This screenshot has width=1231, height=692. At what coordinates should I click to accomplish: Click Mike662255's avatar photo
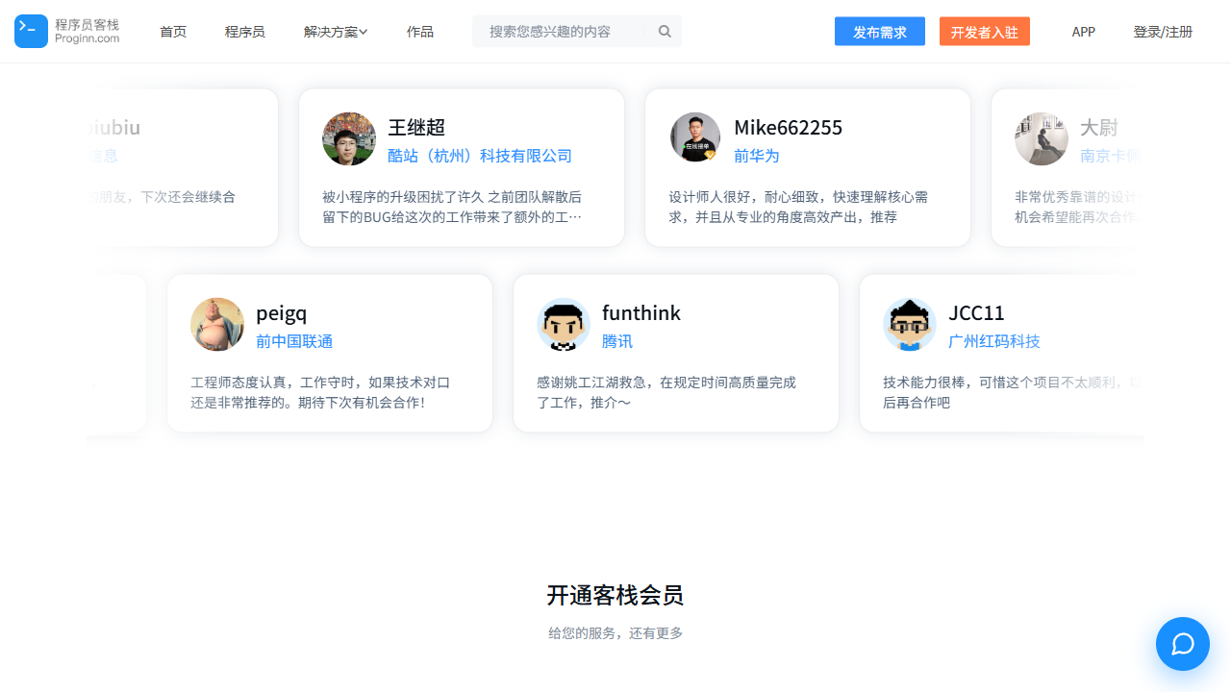click(x=695, y=138)
